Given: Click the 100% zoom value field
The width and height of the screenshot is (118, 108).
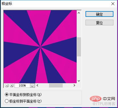Looking at the screenshot, I should pos(23,85).
